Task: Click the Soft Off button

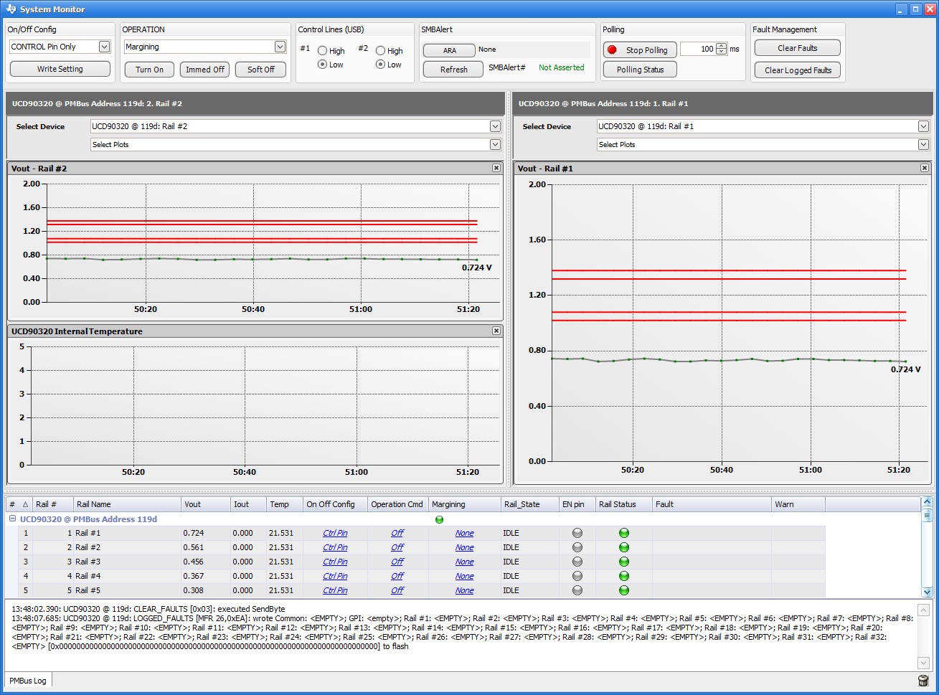Action: (x=261, y=70)
